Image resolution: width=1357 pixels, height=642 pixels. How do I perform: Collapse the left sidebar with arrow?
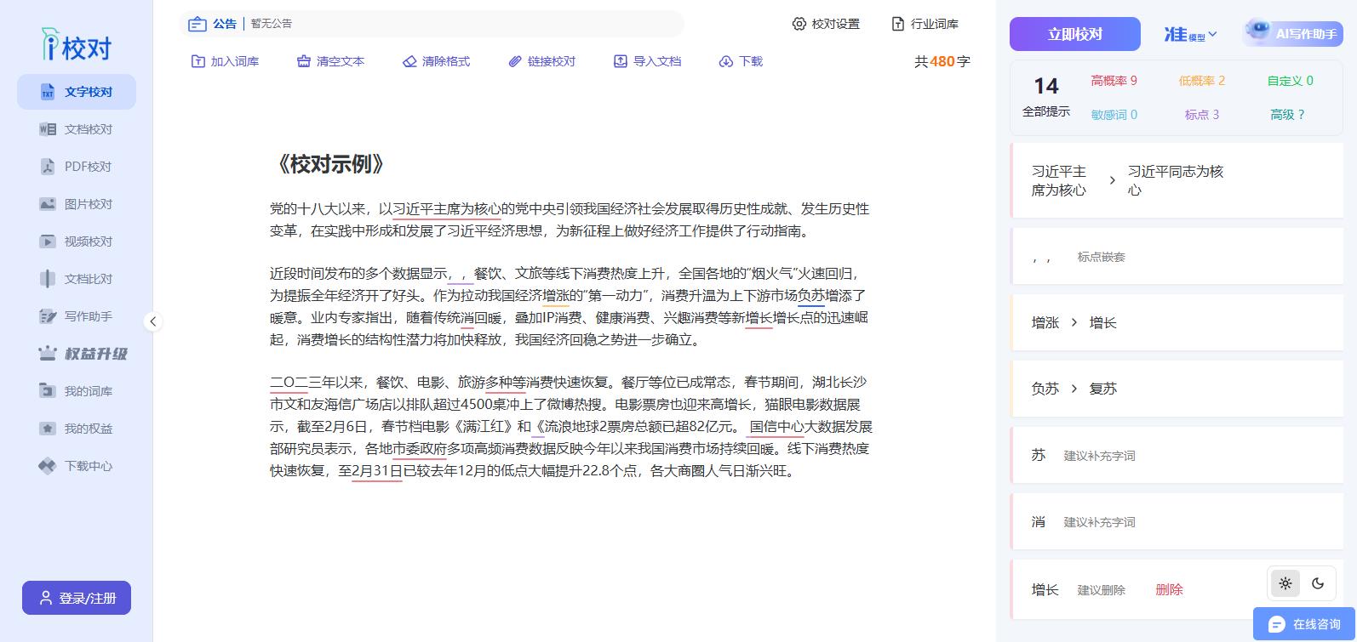(x=152, y=321)
